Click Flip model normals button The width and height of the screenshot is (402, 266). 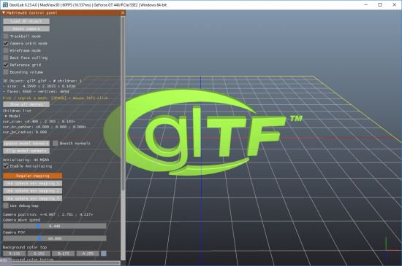(x=26, y=151)
